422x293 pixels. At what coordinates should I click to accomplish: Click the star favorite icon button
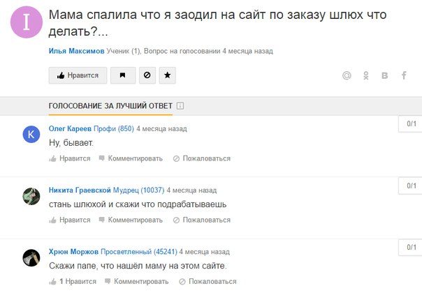point(167,75)
